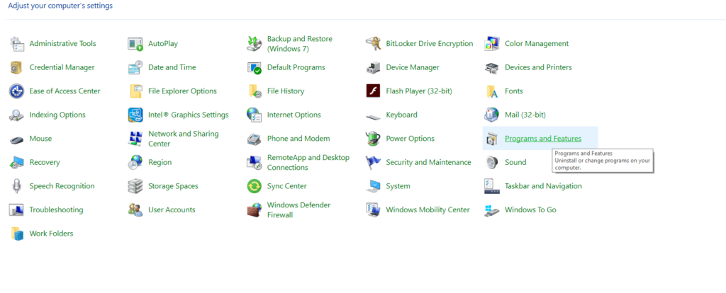Open the Sync Center green icon

click(255, 186)
